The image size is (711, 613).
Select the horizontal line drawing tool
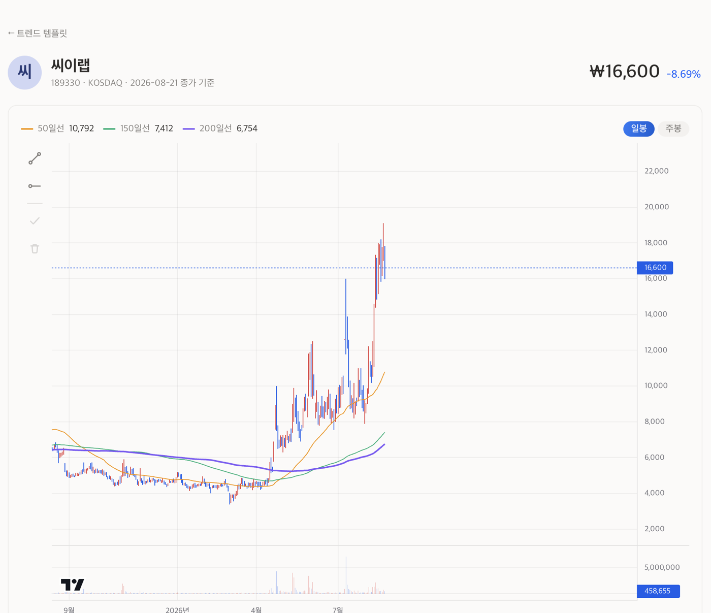[35, 186]
